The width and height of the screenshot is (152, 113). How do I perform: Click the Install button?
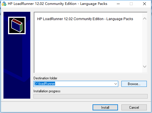(x=105, y=108)
